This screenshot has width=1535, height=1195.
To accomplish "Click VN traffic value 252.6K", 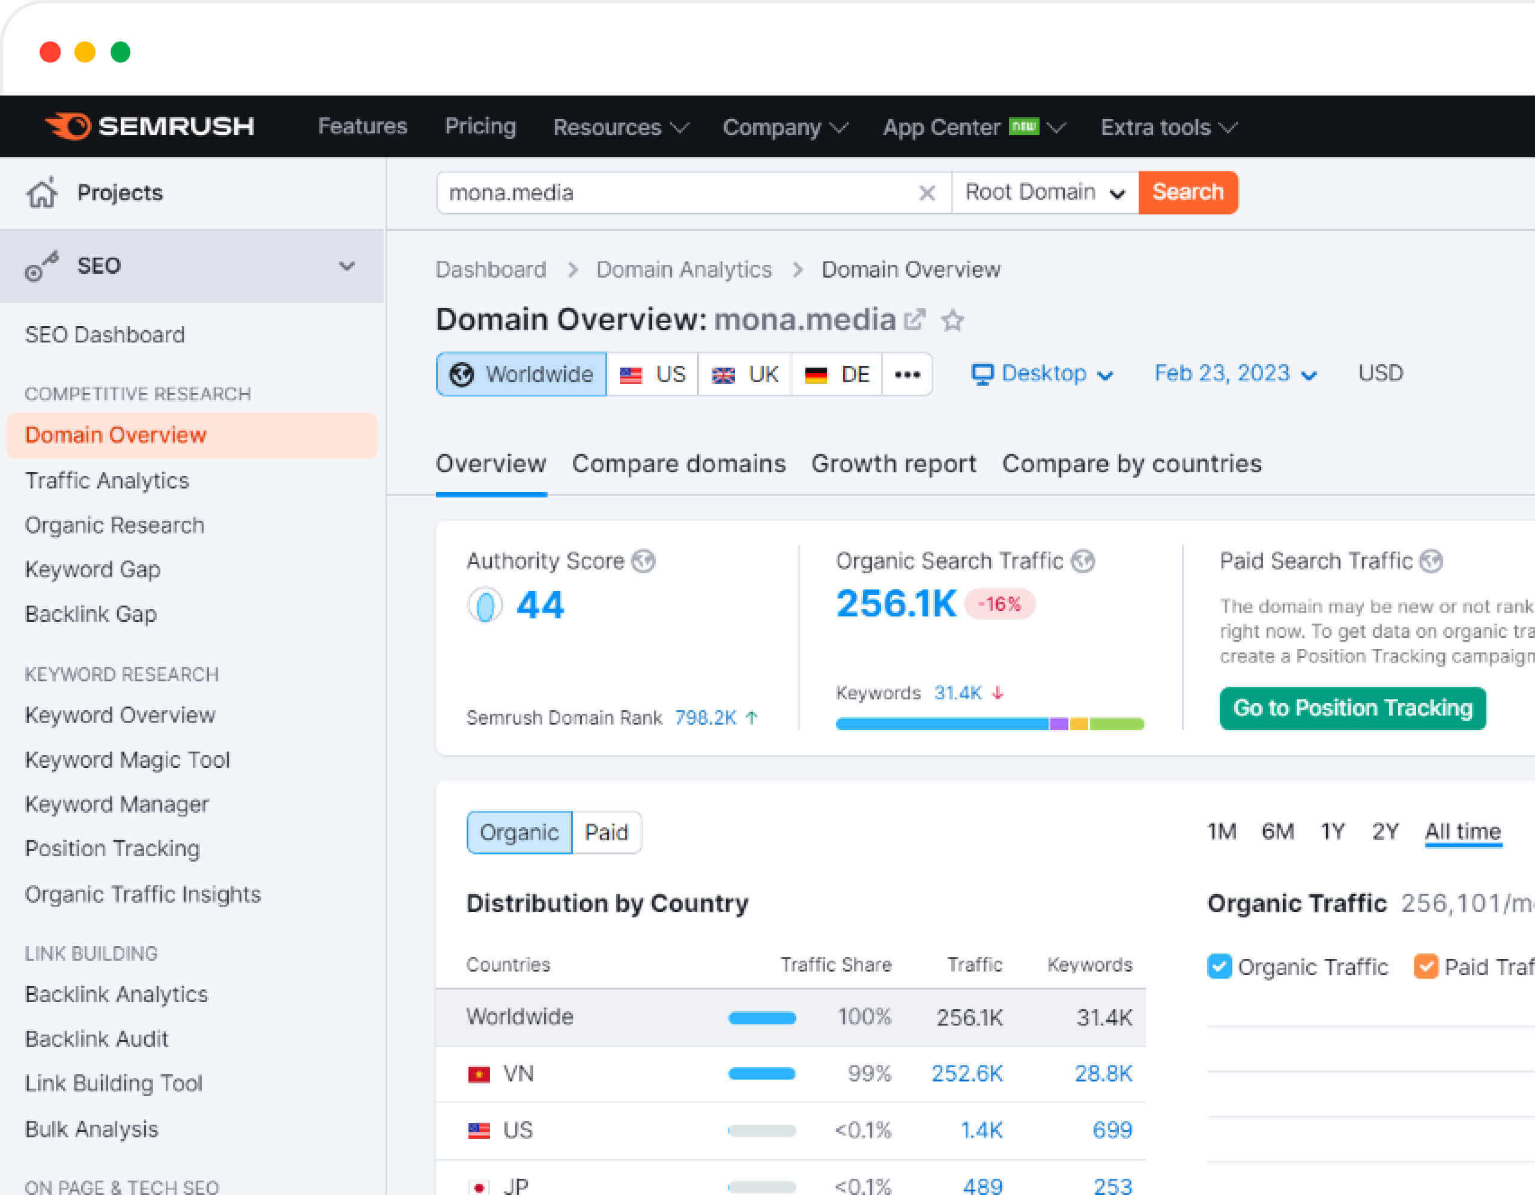I will (x=967, y=1074).
